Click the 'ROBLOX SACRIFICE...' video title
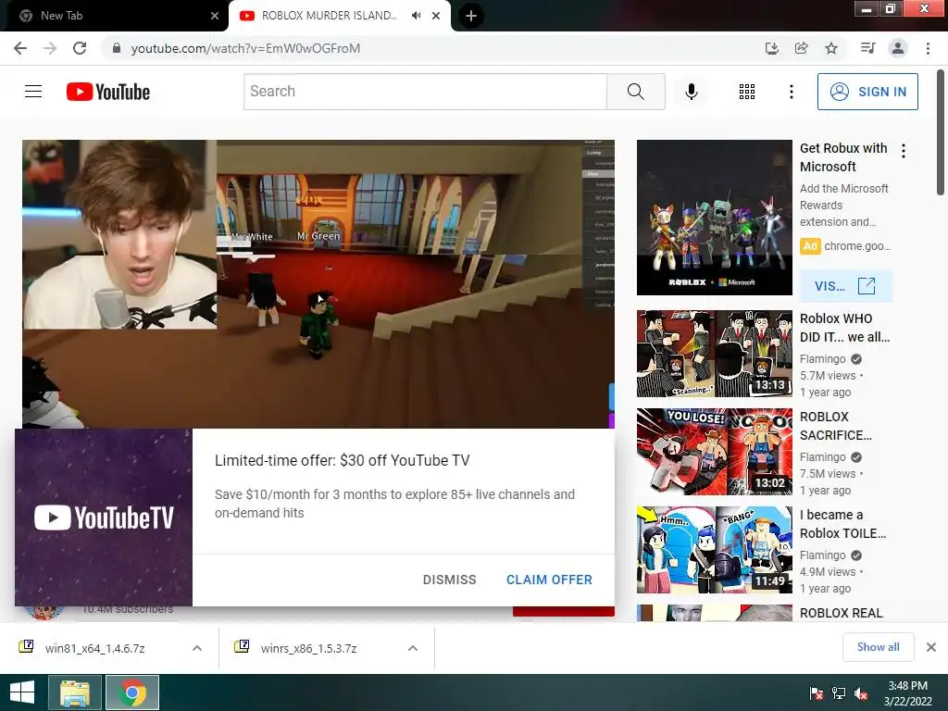Image resolution: width=948 pixels, height=711 pixels. (836, 426)
